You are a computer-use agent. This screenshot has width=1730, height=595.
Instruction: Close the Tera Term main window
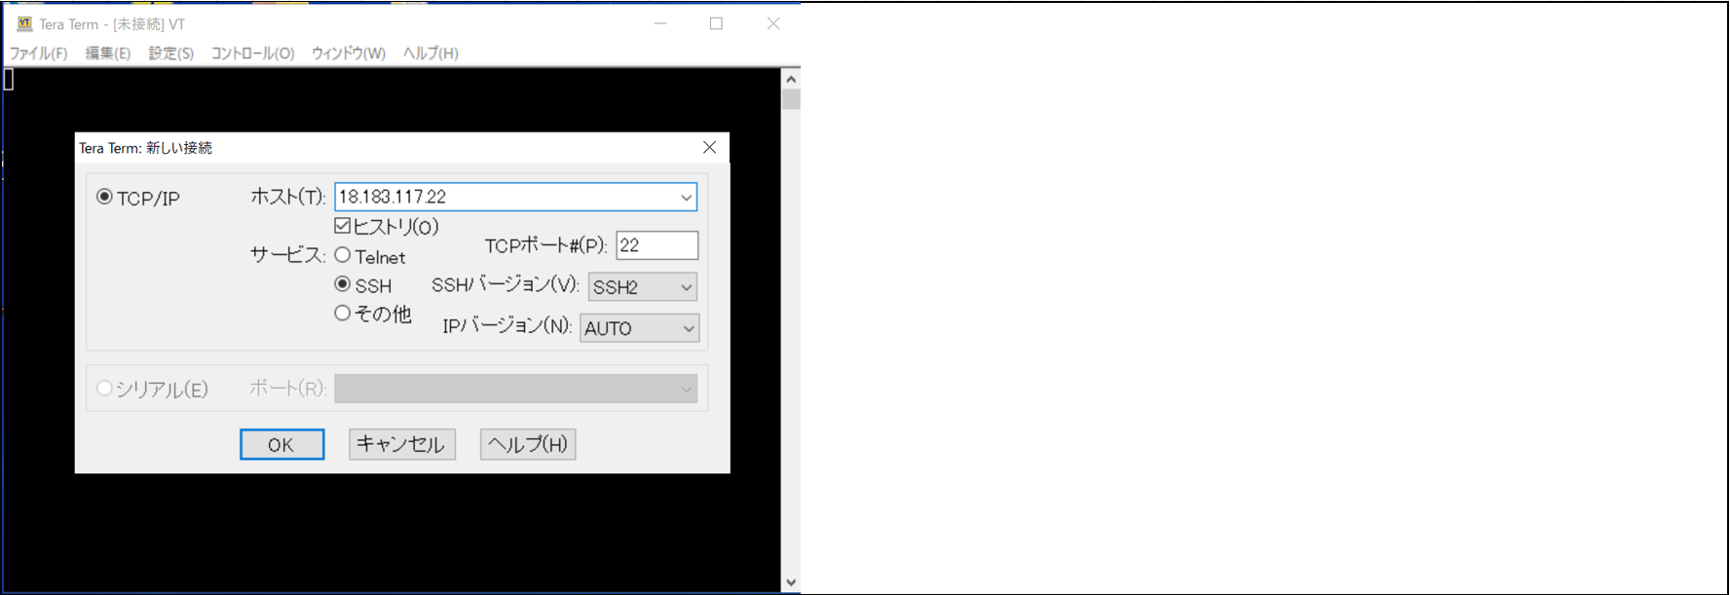tap(773, 23)
